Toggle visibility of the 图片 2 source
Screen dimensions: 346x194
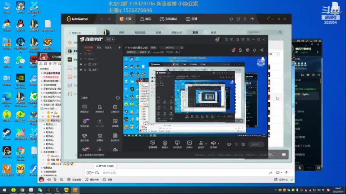tap(81, 53)
